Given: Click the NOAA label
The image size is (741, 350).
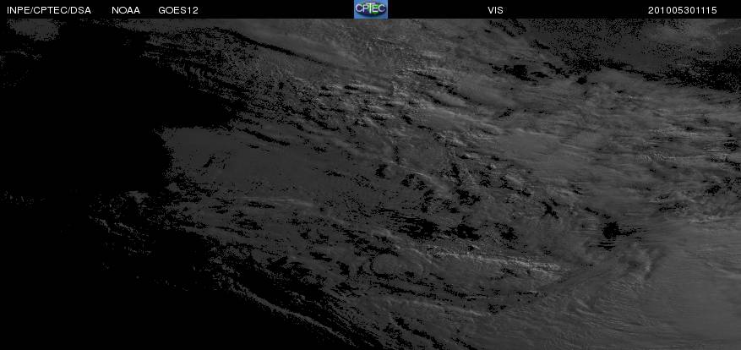Looking at the screenshot, I should (x=126, y=10).
